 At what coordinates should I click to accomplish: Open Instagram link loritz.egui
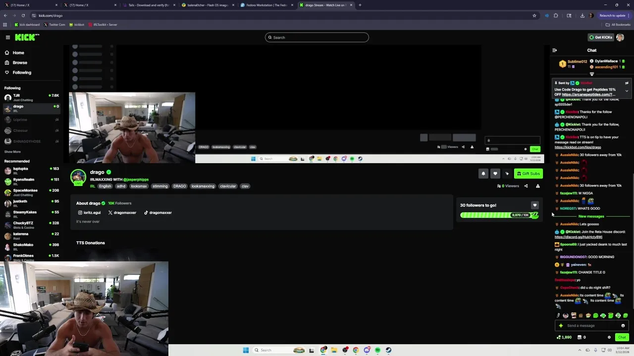click(x=89, y=213)
